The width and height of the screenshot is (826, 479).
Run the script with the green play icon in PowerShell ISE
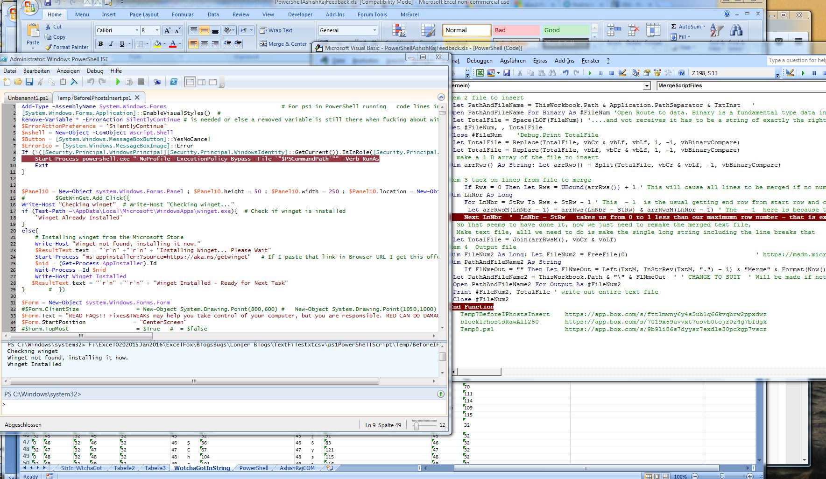[118, 82]
